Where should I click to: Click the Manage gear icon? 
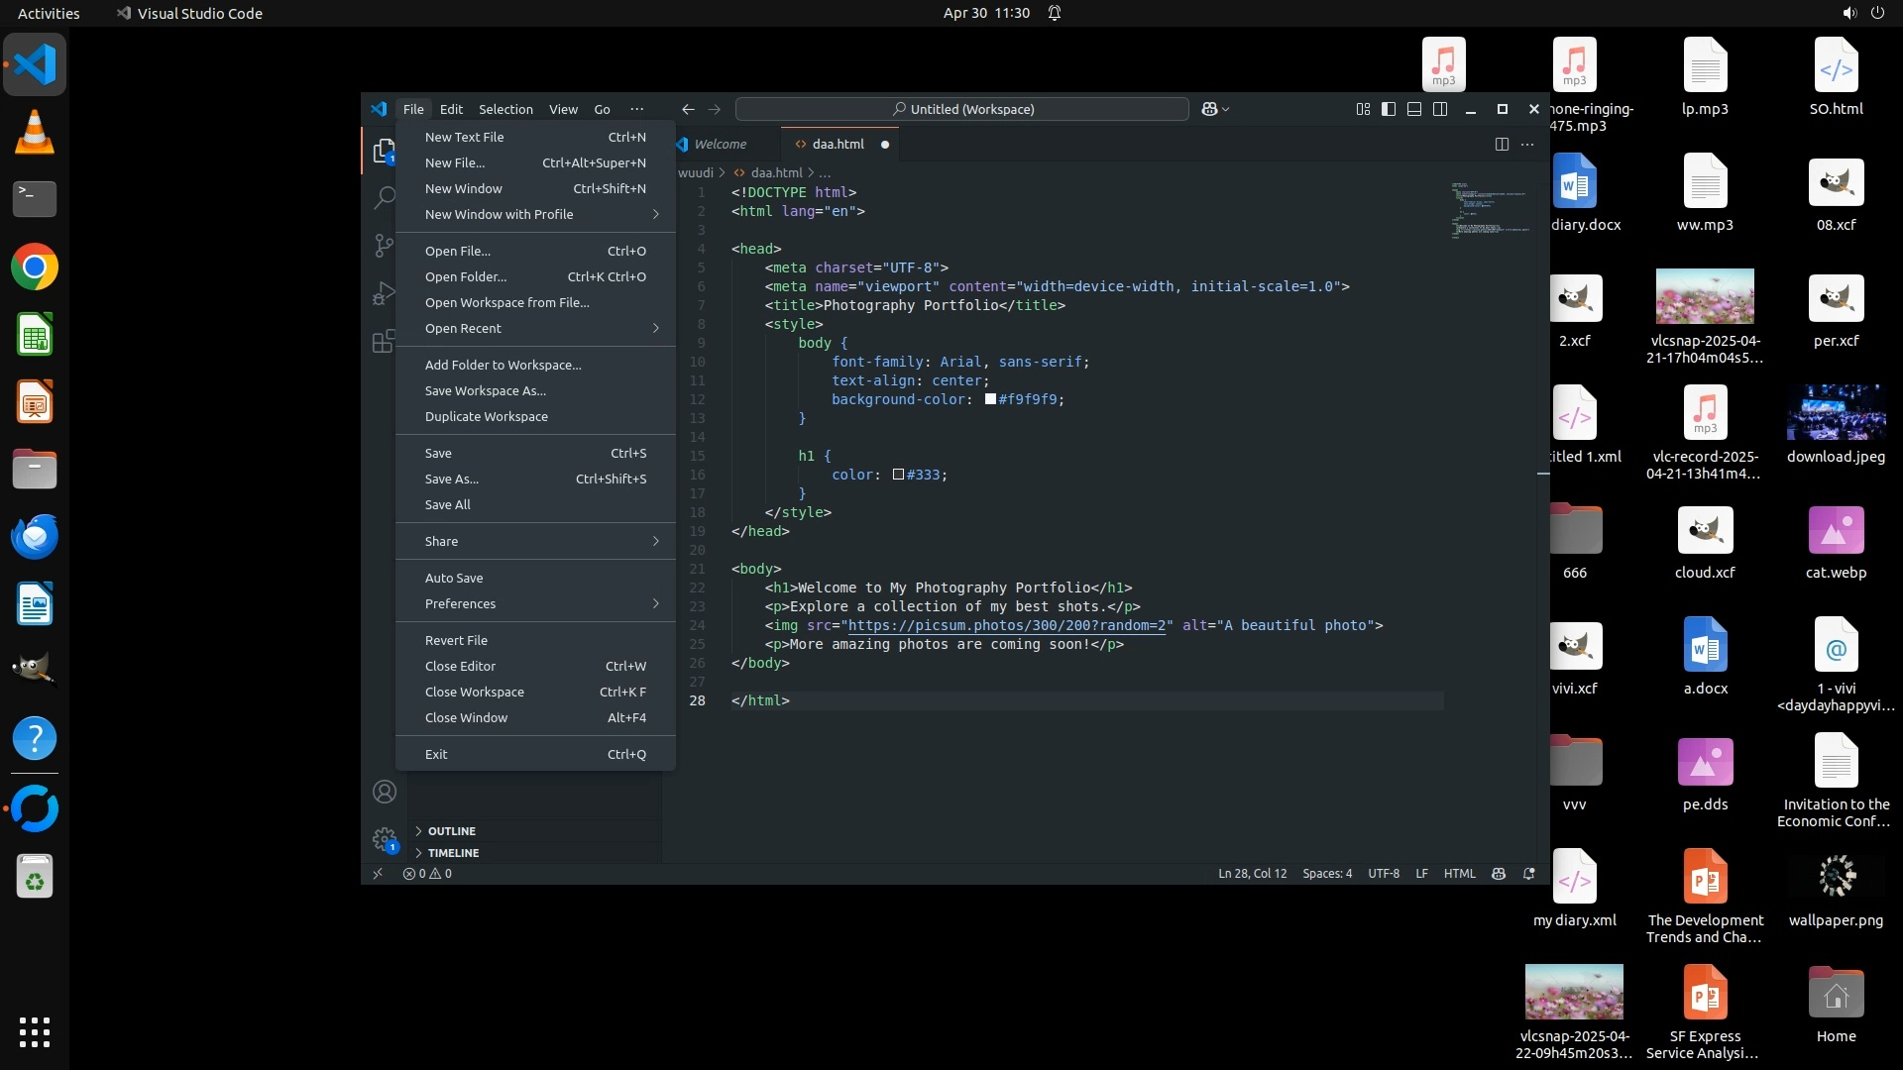click(384, 839)
